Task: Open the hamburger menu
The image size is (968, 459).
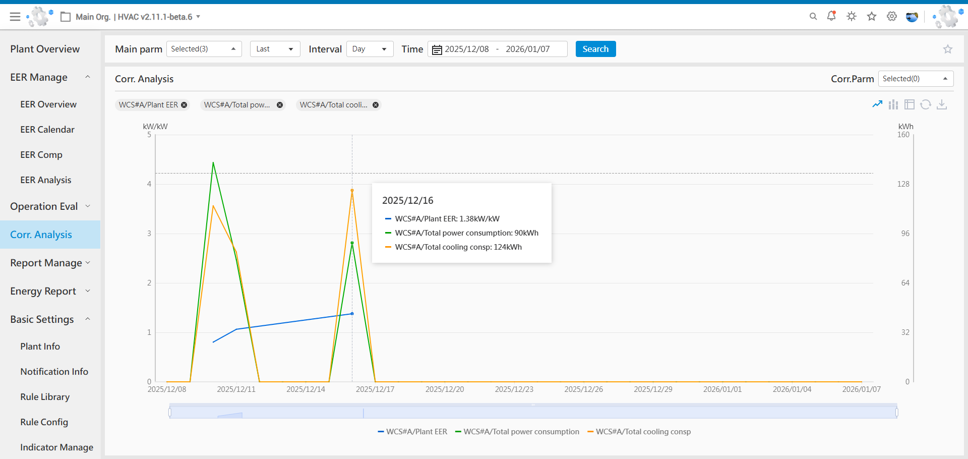Action: 15,17
